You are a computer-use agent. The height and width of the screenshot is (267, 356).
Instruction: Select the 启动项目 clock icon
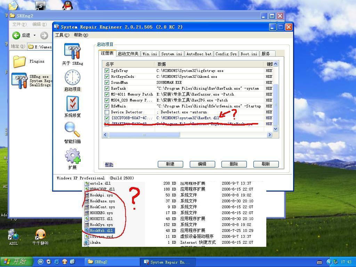point(72,78)
